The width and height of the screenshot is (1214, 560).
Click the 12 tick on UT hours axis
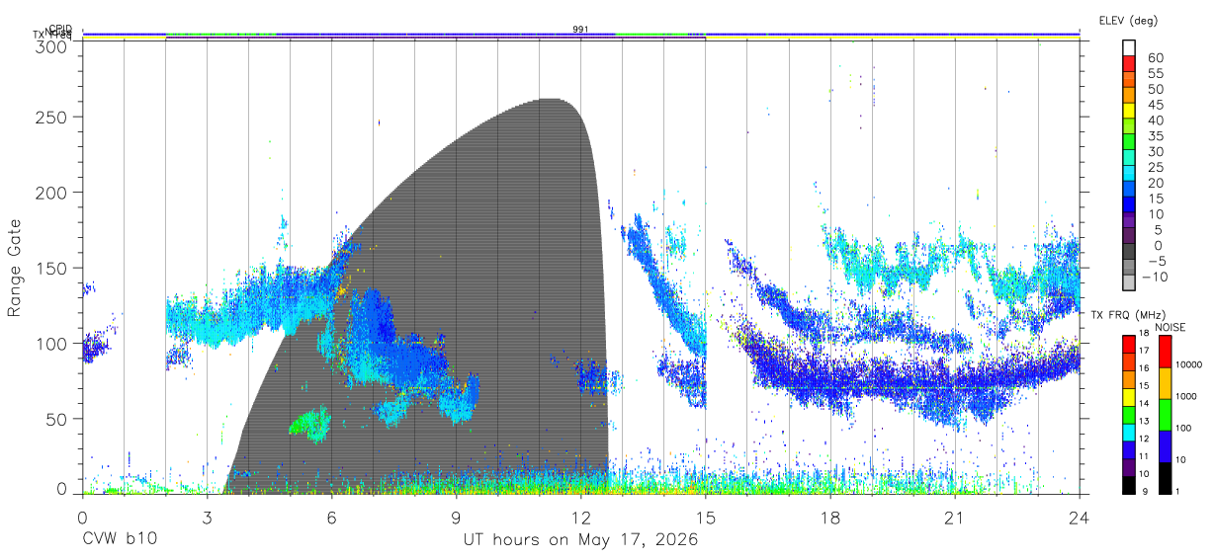pos(580,518)
